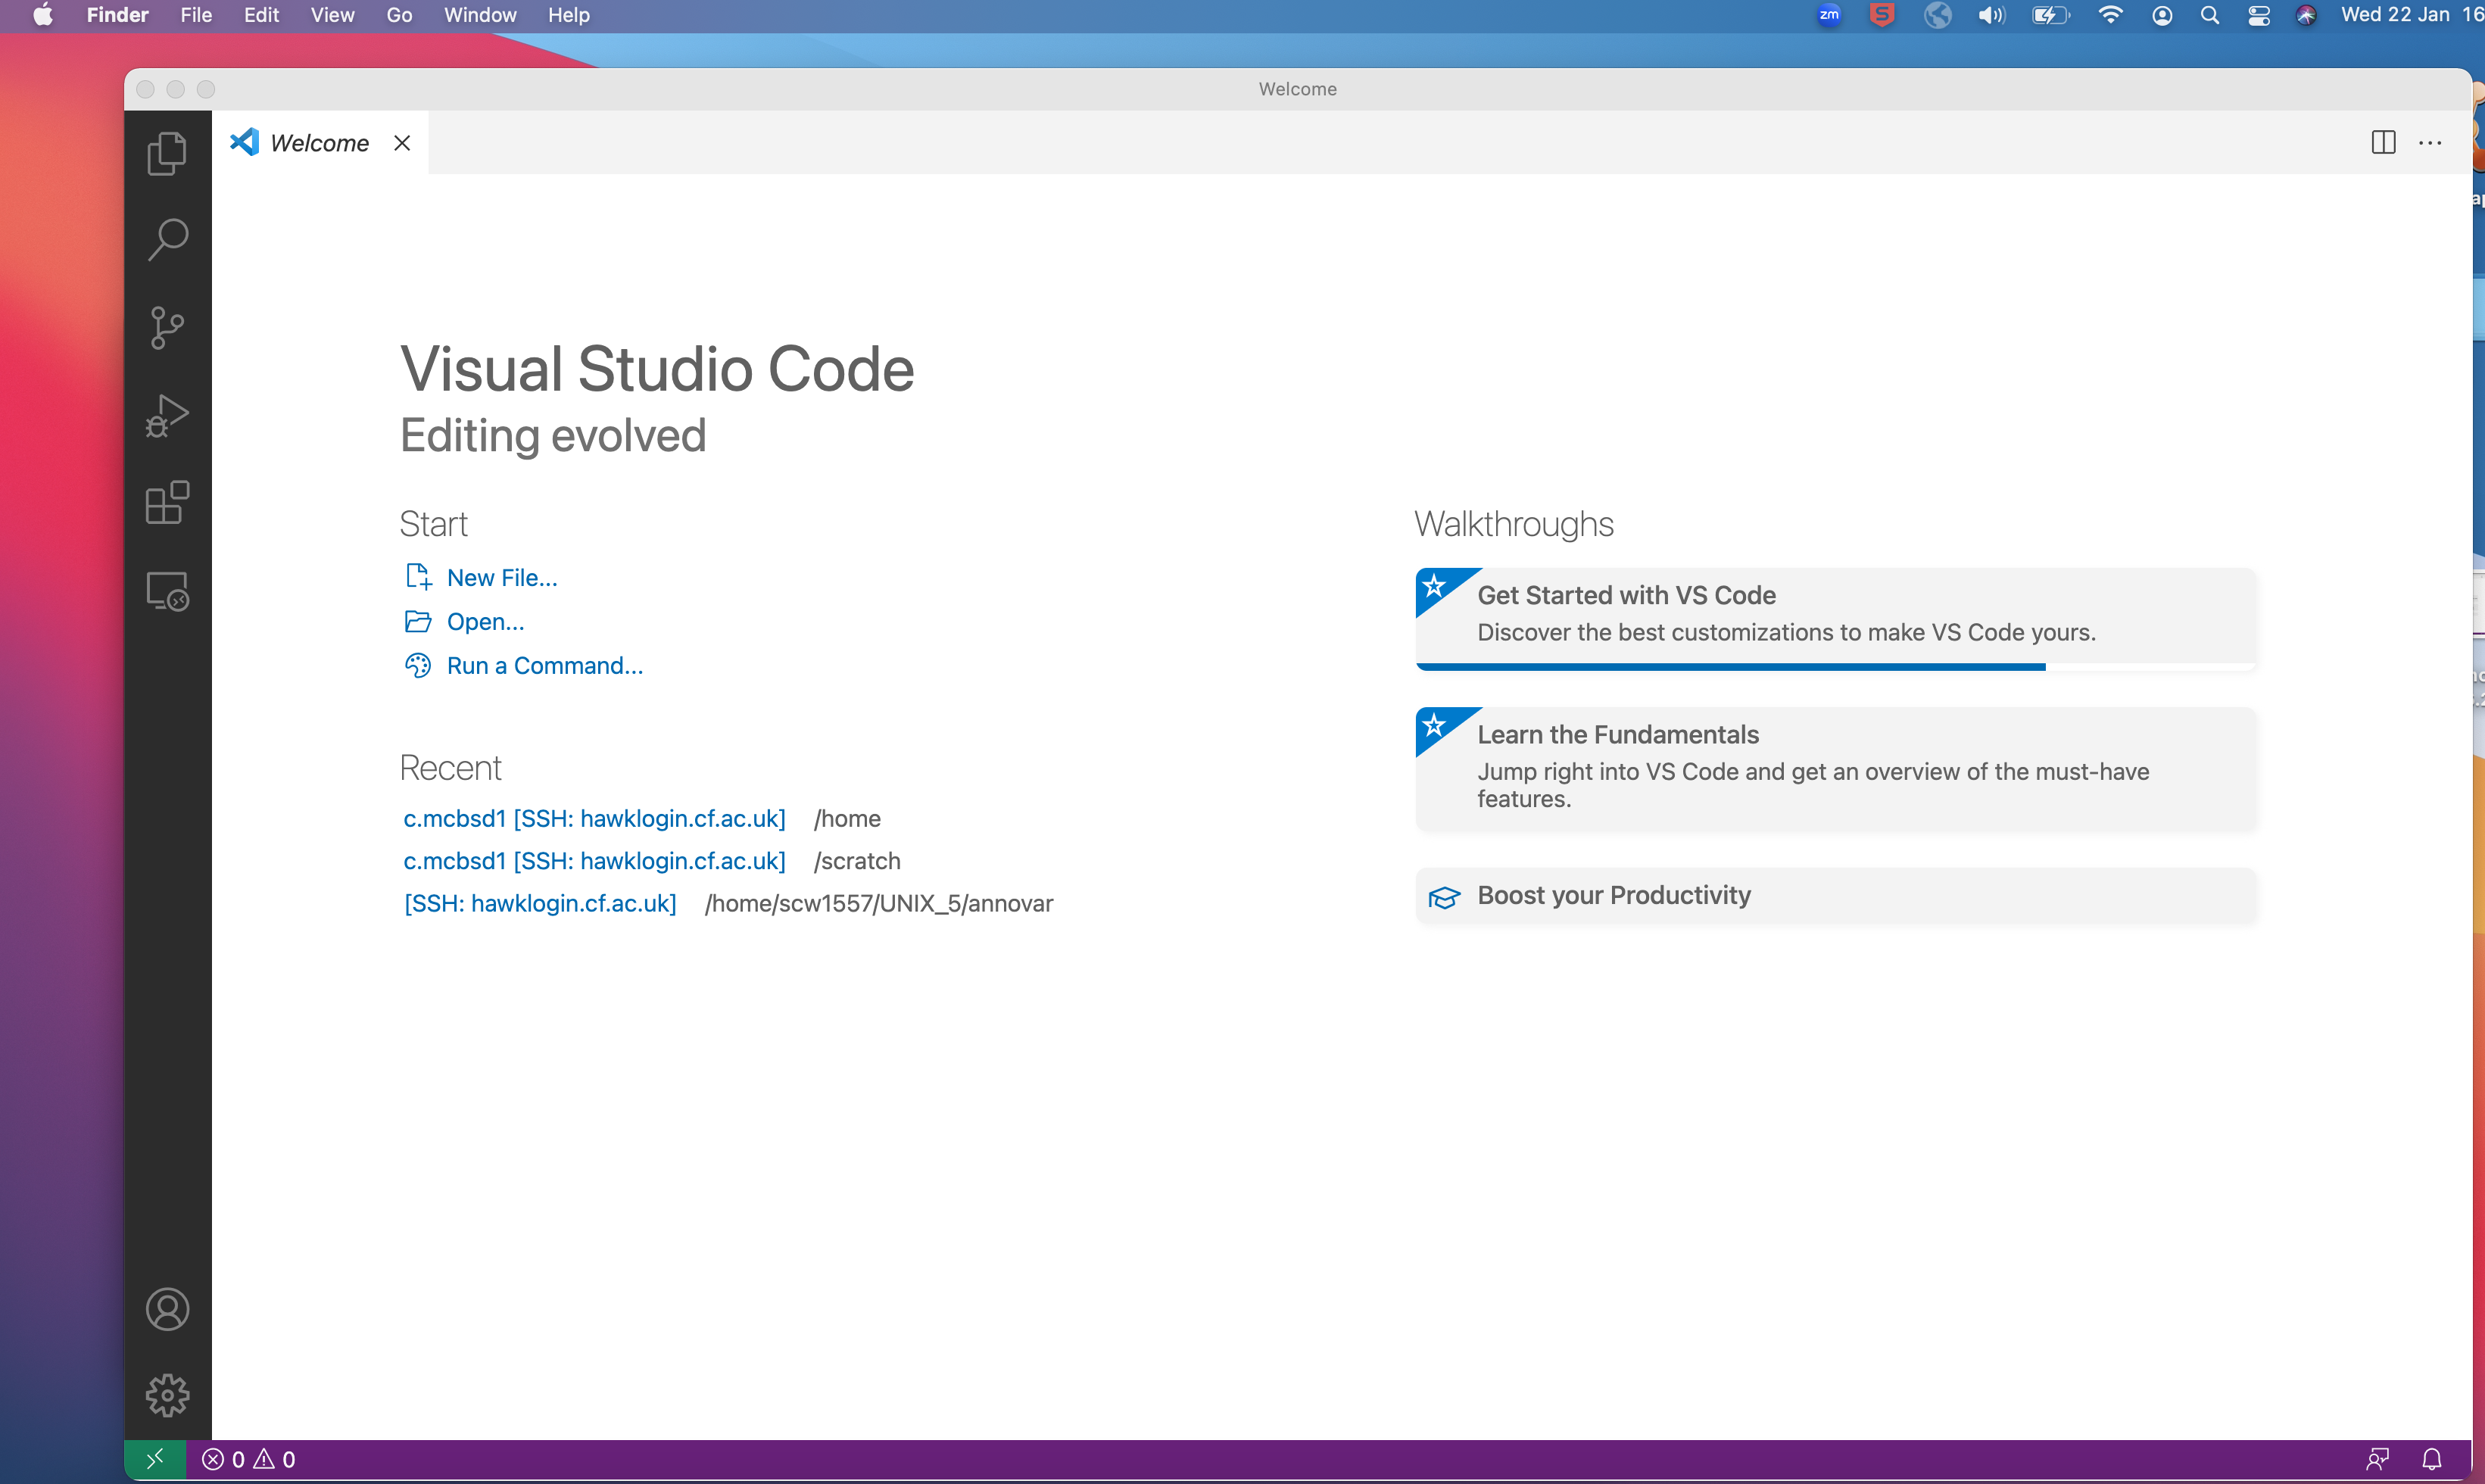Click the feedback icon in status bar
Screen dimensions: 2485x1484
(x=2378, y=1459)
